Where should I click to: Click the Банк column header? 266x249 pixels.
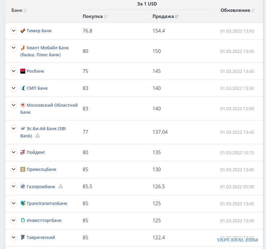tap(17, 10)
